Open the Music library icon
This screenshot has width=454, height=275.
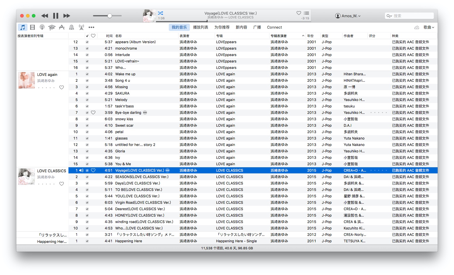[x=23, y=27]
